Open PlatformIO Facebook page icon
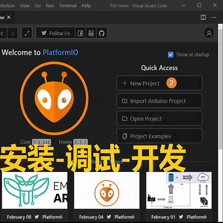The height and width of the screenshot is (223, 223). [x=80, y=33]
